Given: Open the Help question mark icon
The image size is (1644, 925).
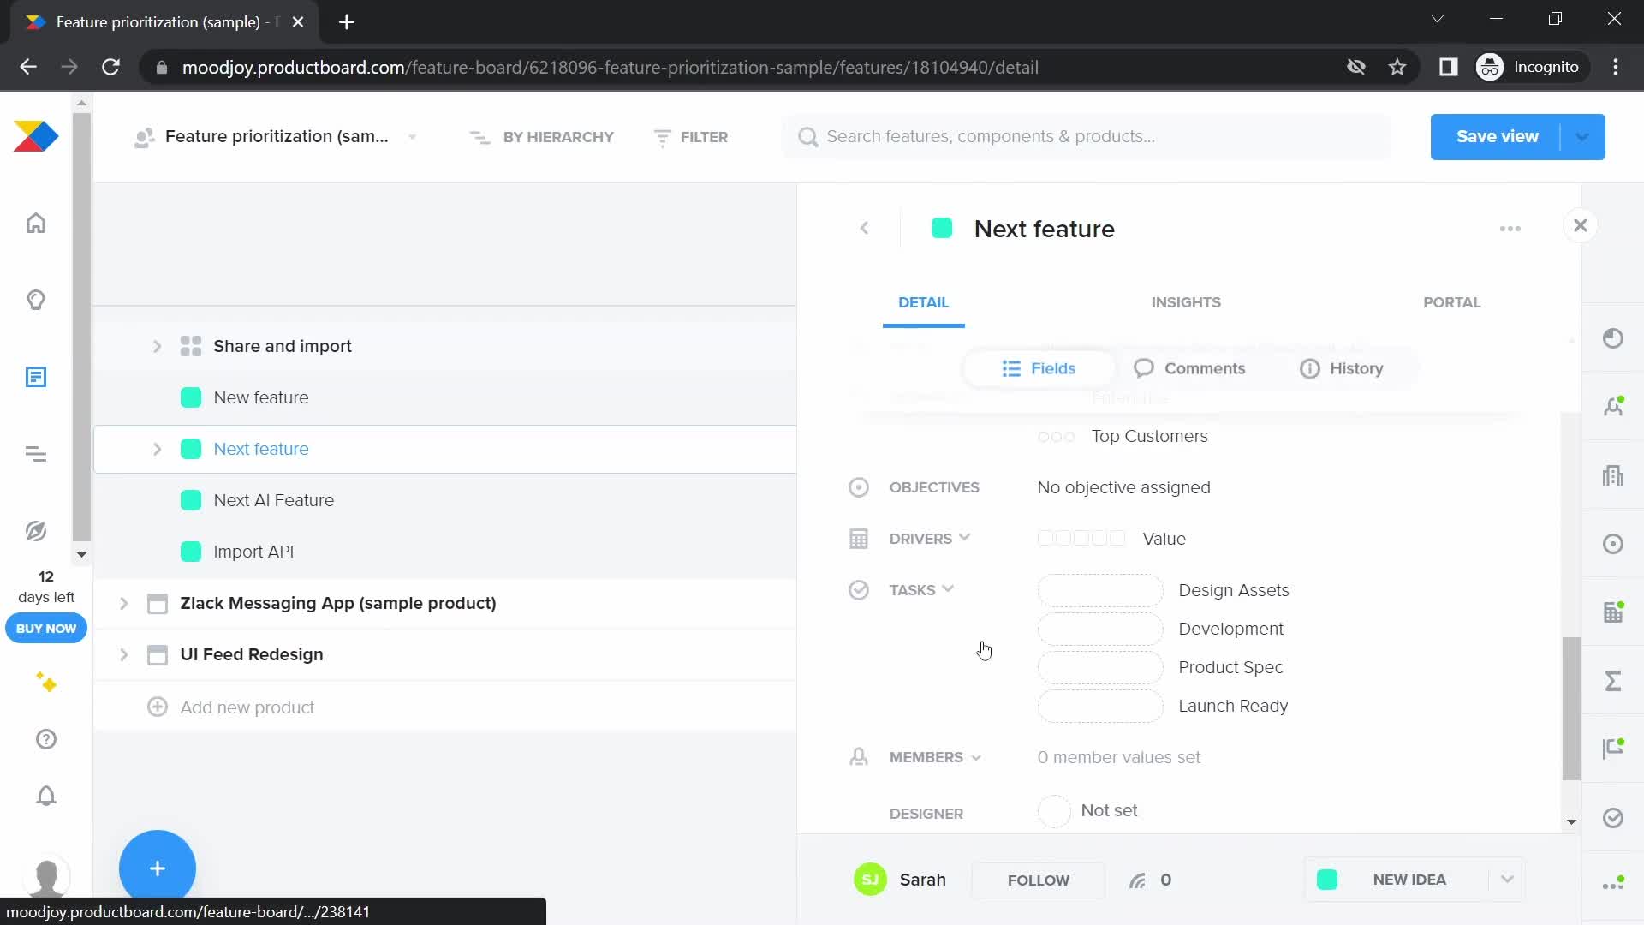Looking at the screenshot, I should 46,739.
